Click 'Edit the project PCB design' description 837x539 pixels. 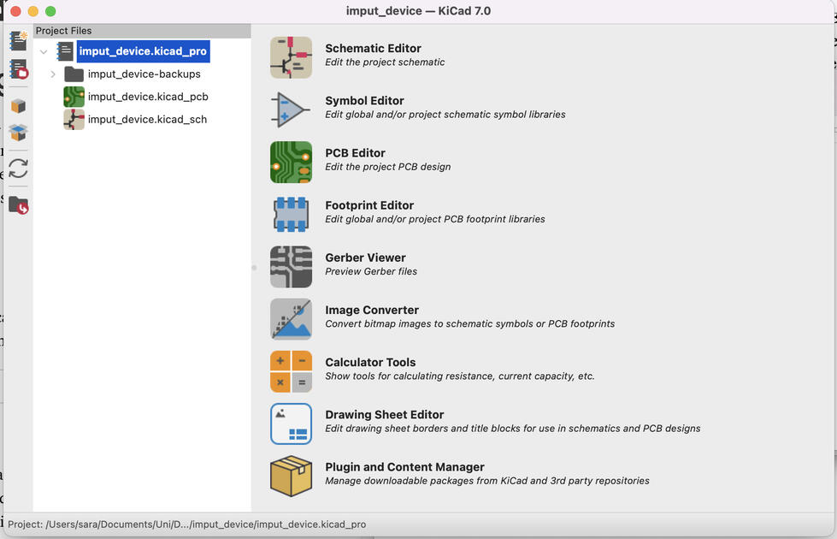(x=388, y=167)
